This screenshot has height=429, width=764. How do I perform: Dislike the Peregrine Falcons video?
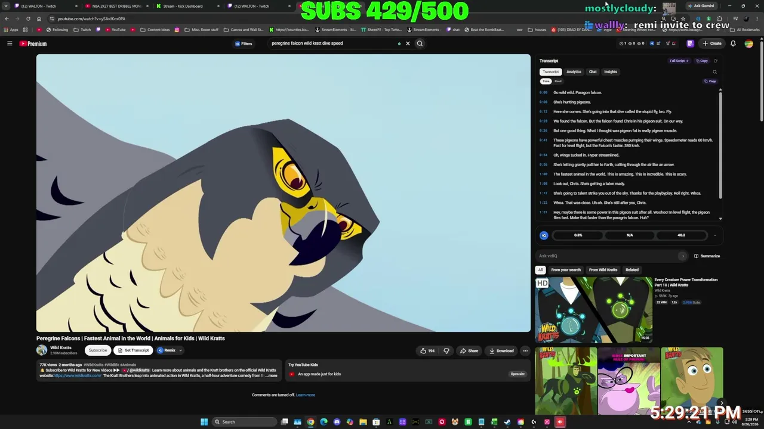[446, 351]
